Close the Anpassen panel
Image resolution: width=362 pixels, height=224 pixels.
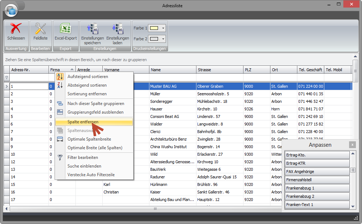click(353, 145)
